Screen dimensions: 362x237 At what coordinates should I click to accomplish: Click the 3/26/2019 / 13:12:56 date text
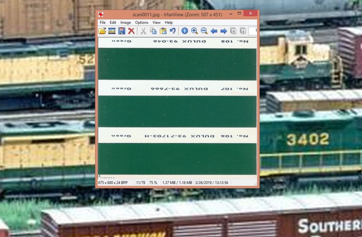212,183
